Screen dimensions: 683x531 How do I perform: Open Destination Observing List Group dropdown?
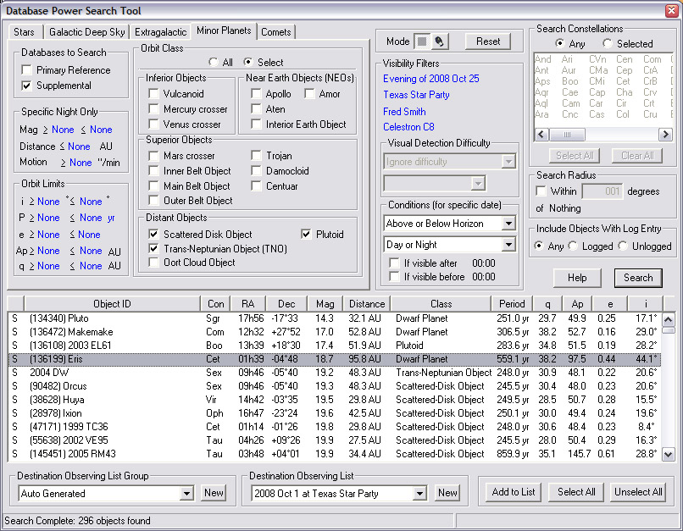(186, 493)
